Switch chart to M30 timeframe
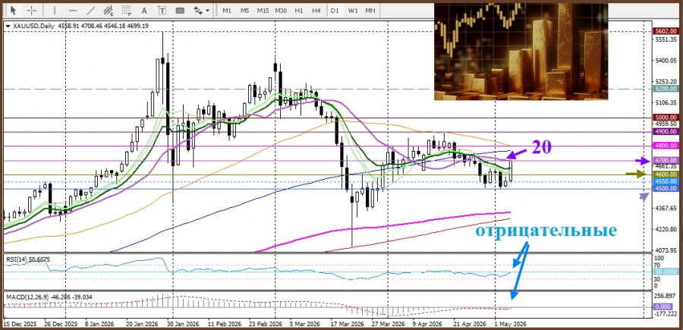This screenshot has width=683, height=330. (x=281, y=10)
